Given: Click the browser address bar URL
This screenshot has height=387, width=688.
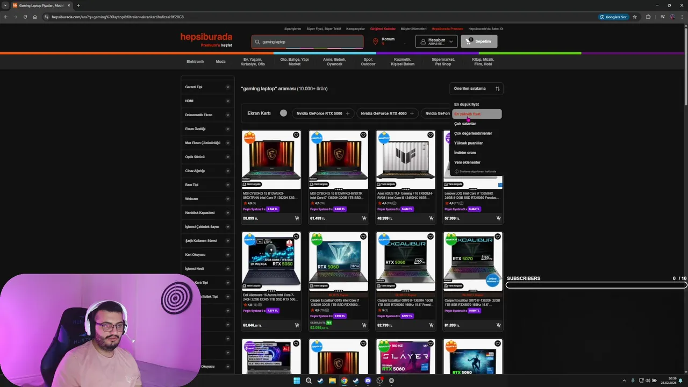Looking at the screenshot, I should pos(118,17).
